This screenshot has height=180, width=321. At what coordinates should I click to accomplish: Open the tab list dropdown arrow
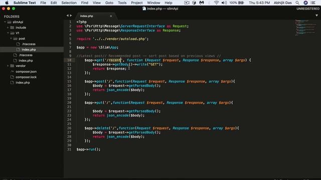point(316,15)
